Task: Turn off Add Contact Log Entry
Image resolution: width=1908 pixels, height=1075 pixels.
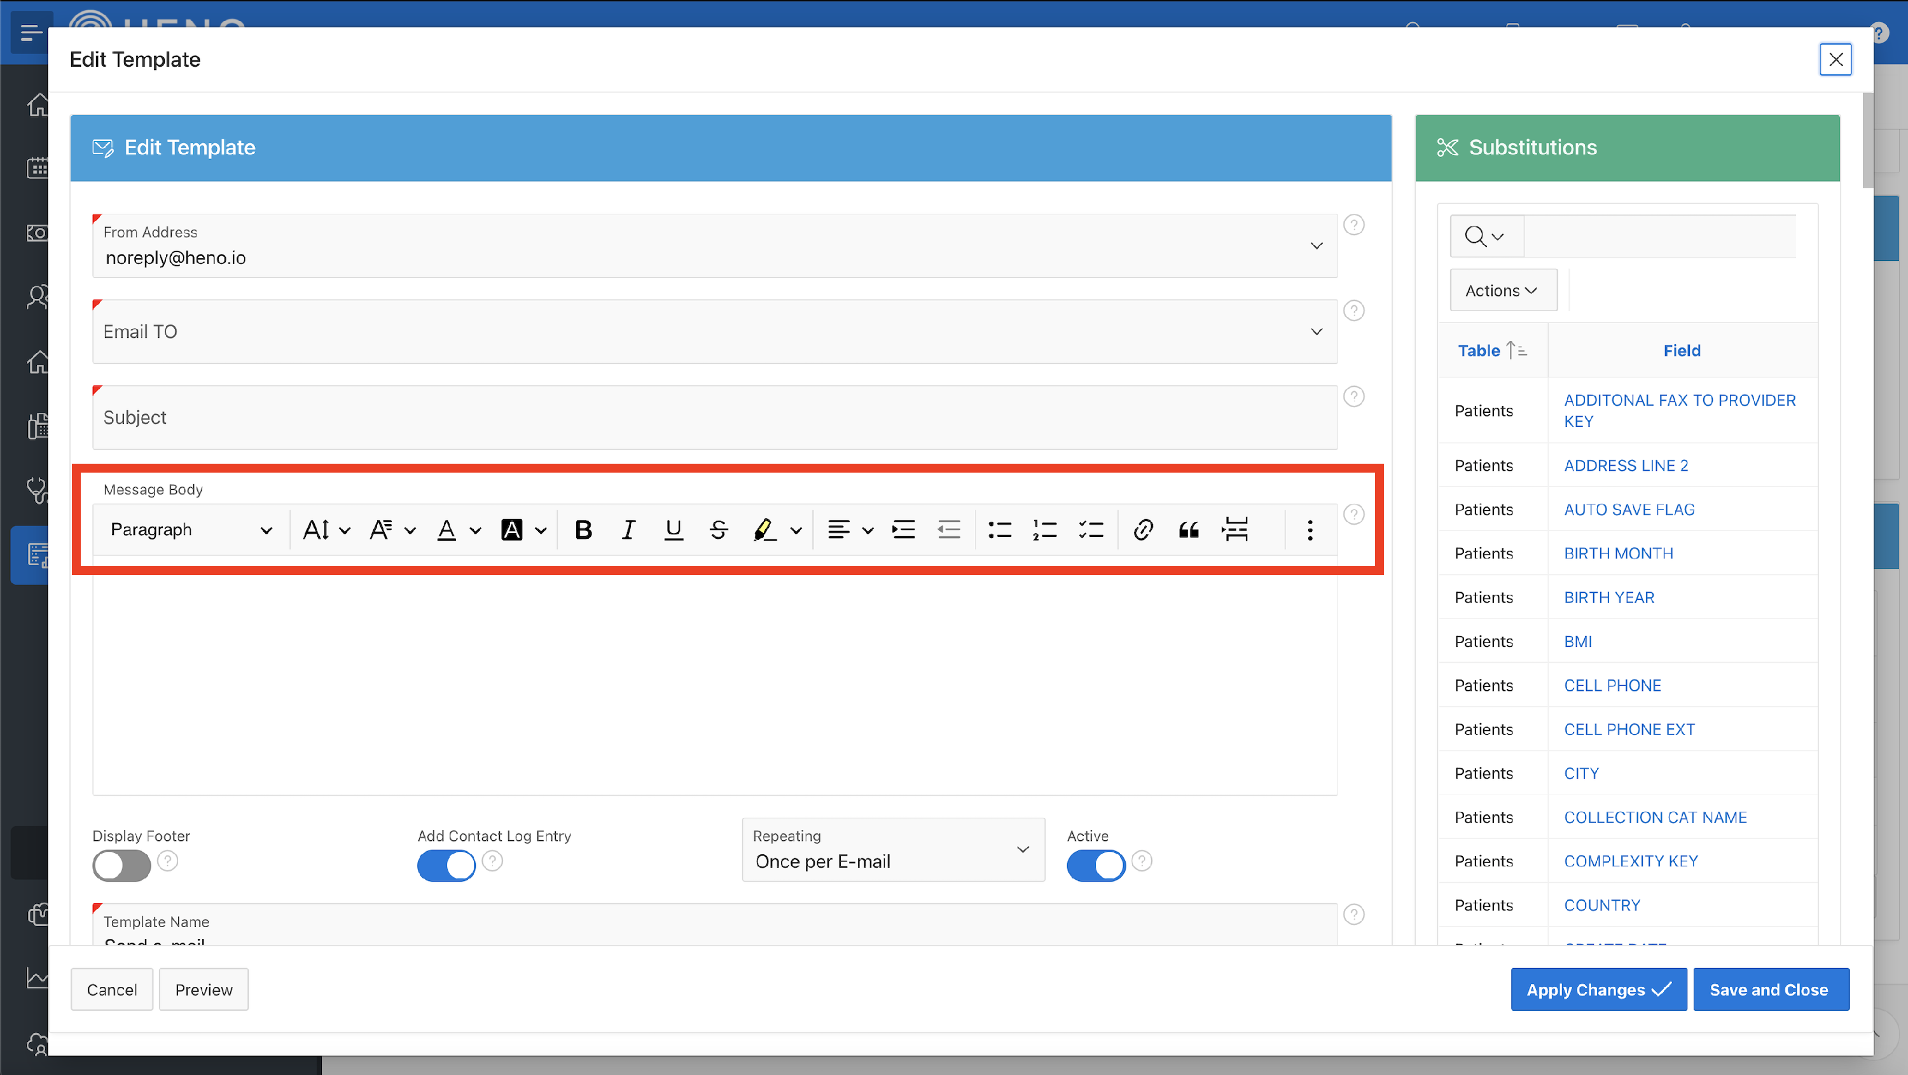Action: click(446, 864)
